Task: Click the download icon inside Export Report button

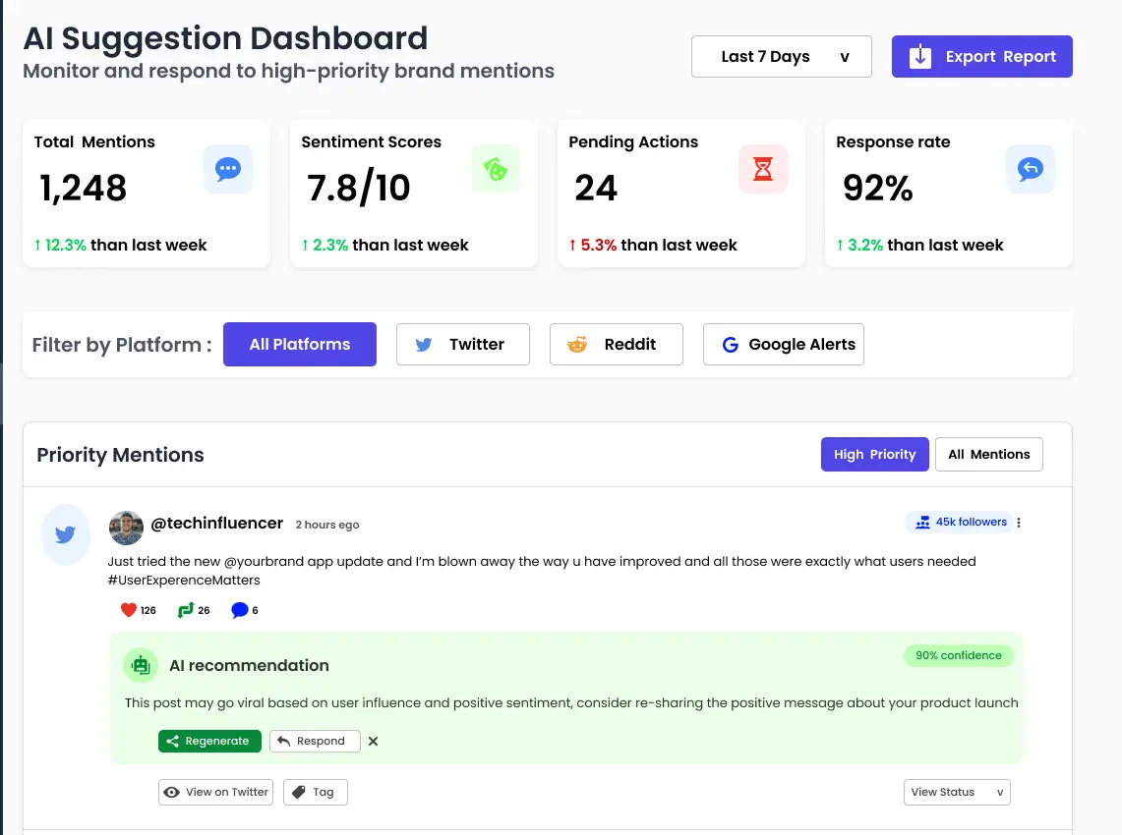Action: pos(918,56)
